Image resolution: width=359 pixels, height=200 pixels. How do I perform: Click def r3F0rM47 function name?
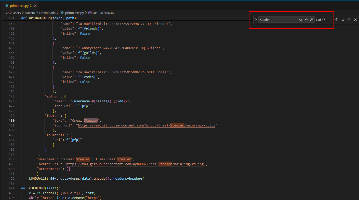(x=37, y=188)
